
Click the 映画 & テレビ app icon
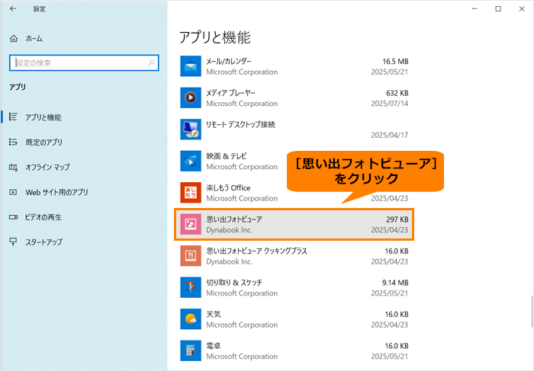pos(191,162)
